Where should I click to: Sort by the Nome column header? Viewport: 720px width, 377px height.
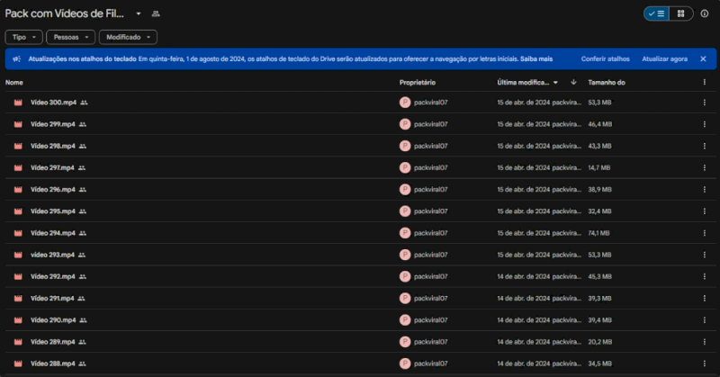(x=14, y=82)
